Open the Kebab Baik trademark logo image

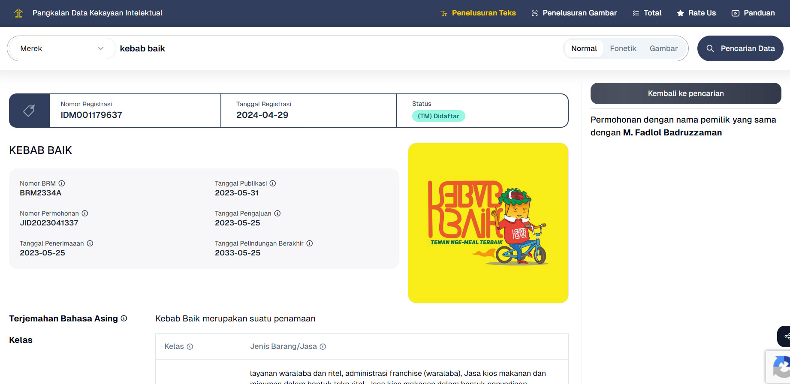coord(488,223)
